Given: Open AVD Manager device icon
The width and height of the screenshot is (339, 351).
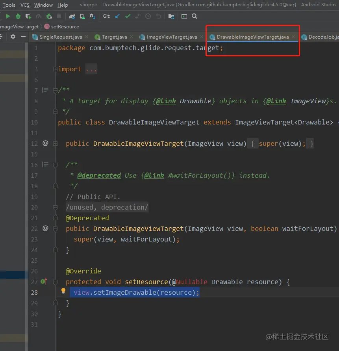Looking at the screenshot, I should tap(82, 16).
